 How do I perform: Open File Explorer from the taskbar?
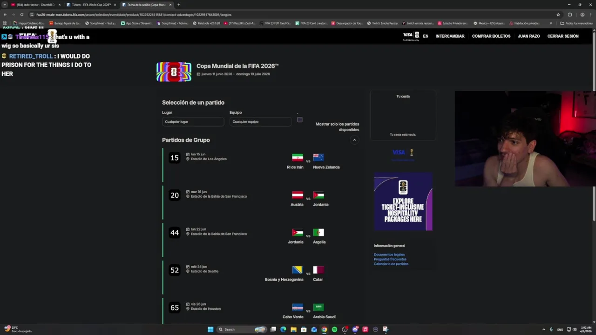coord(293,329)
